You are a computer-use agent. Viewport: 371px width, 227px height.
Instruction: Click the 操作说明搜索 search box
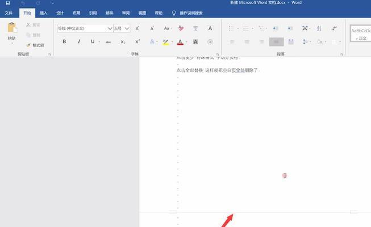tap(191, 13)
